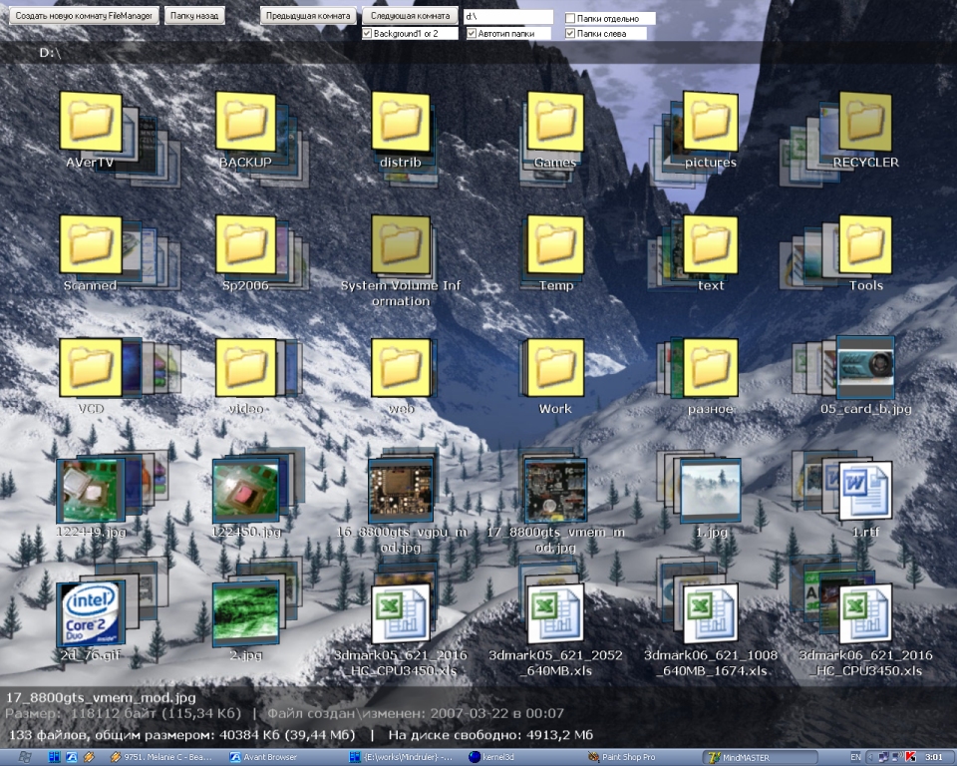Open the Work folder
This screenshot has height=766, width=957.
point(555,368)
